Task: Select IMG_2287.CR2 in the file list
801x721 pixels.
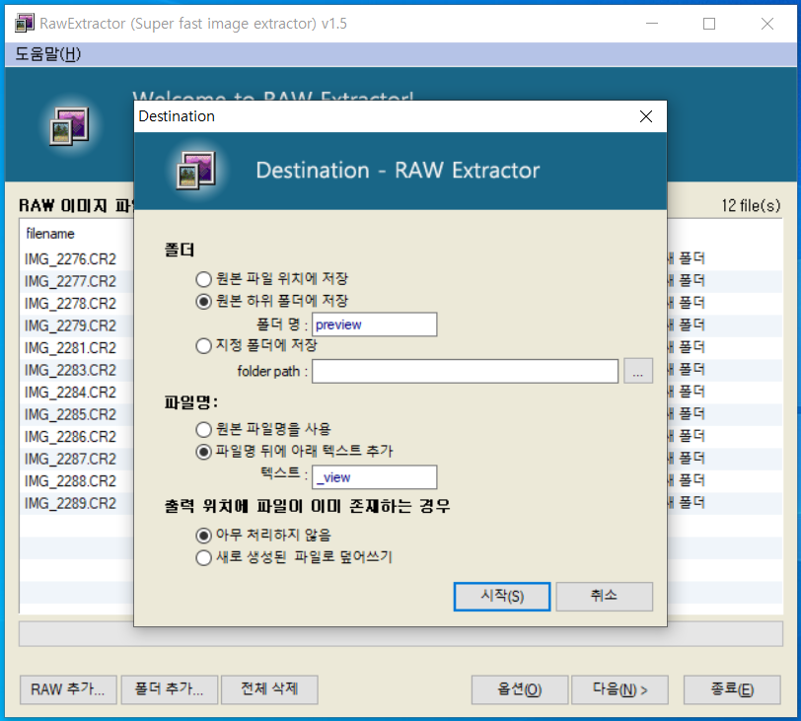Action: tap(70, 459)
